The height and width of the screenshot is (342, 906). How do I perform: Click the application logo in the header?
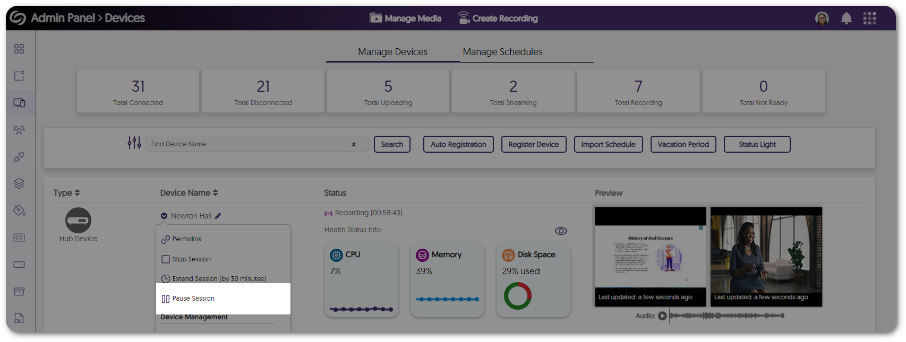click(x=18, y=18)
